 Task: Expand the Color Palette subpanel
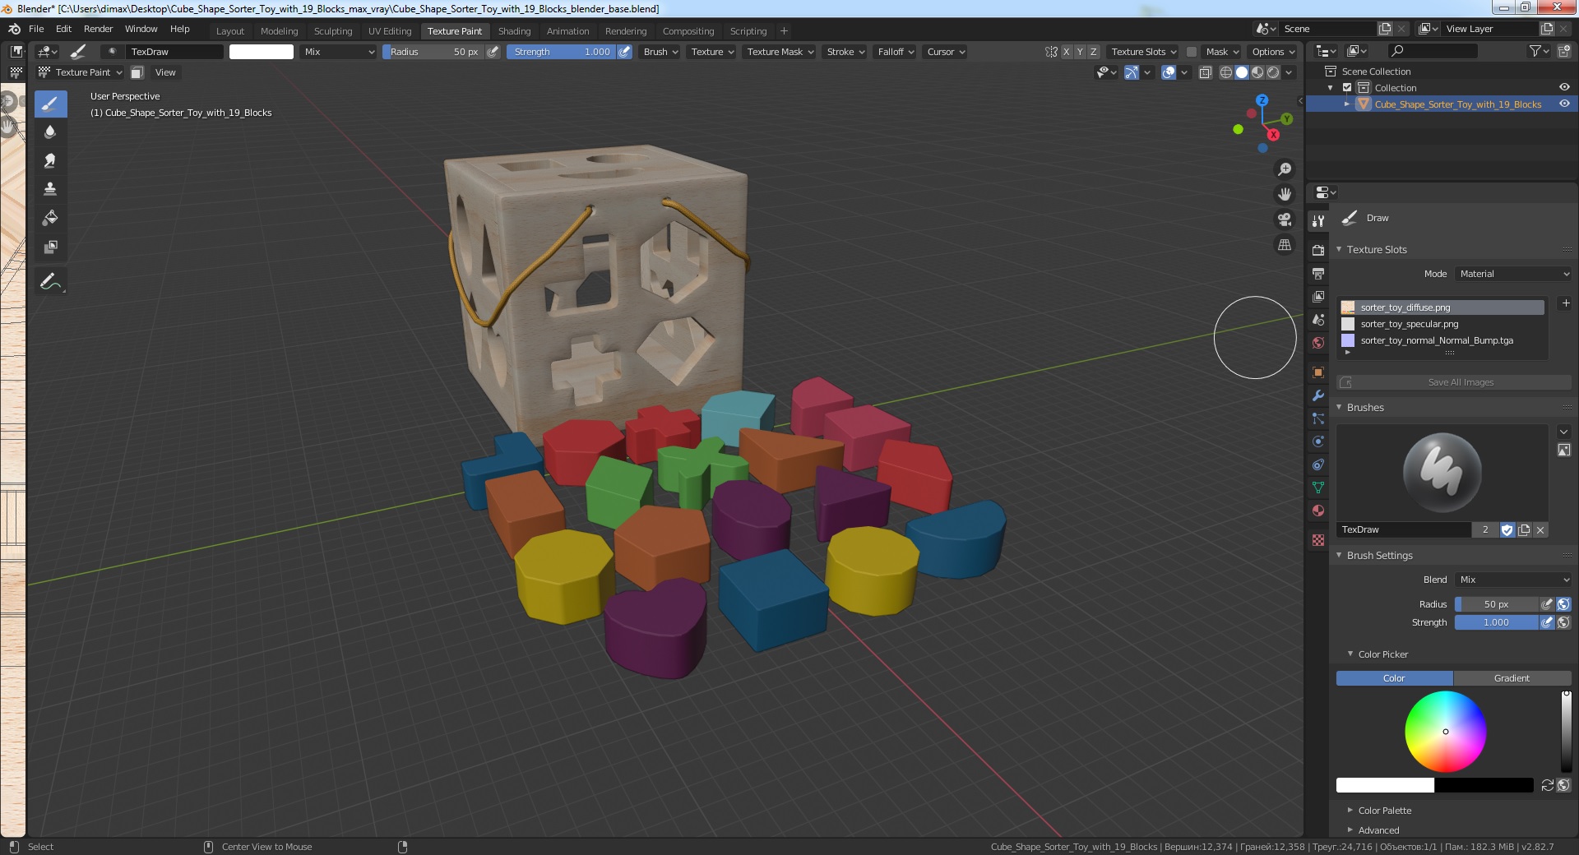point(1350,811)
